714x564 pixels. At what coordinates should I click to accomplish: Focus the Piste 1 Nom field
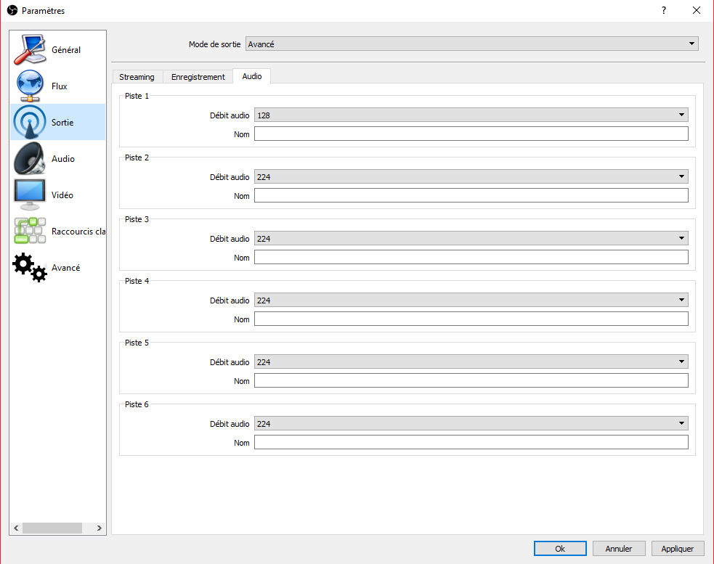(471, 134)
